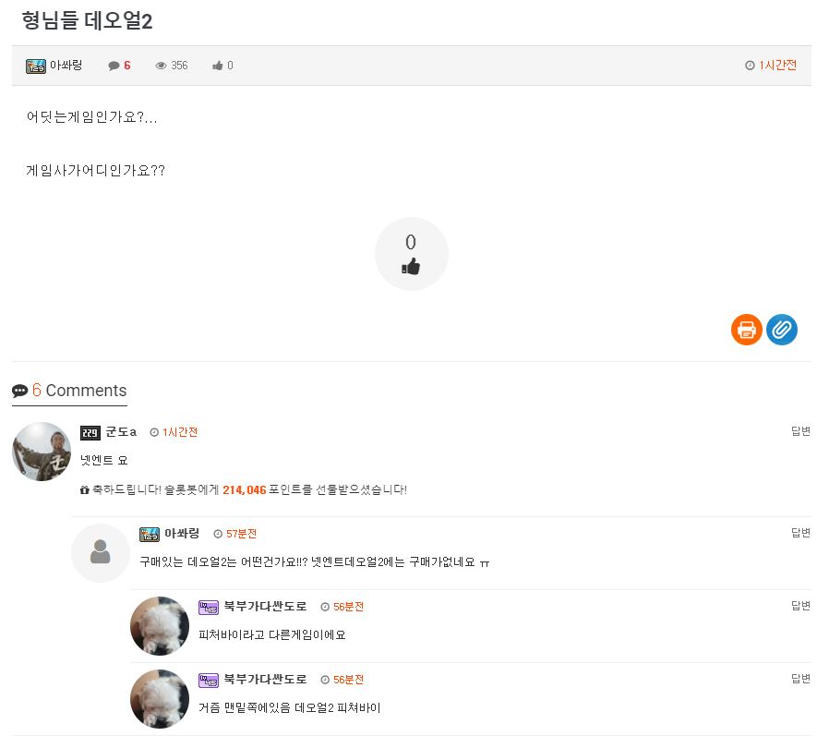Click the blue paperclip attachment icon
Screen dimensions: 817x736
click(782, 330)
